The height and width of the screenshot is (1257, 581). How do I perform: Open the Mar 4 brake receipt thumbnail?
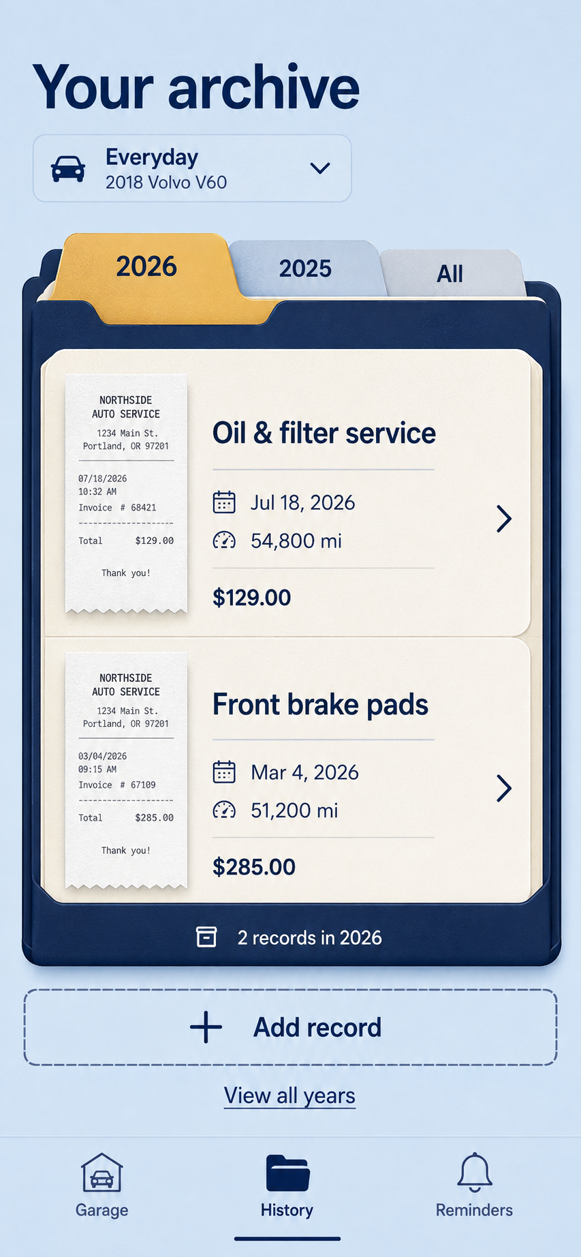pos(126,772)
